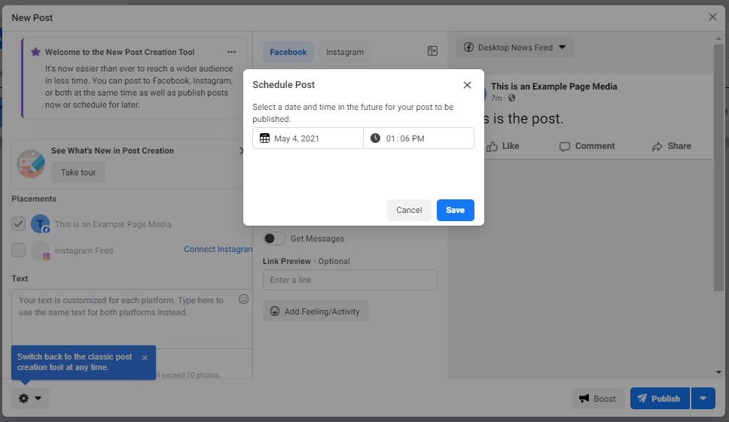The image size is (729, 422).
Task: Click the Instagram Feed avatar icon
Action: point(41,250)
